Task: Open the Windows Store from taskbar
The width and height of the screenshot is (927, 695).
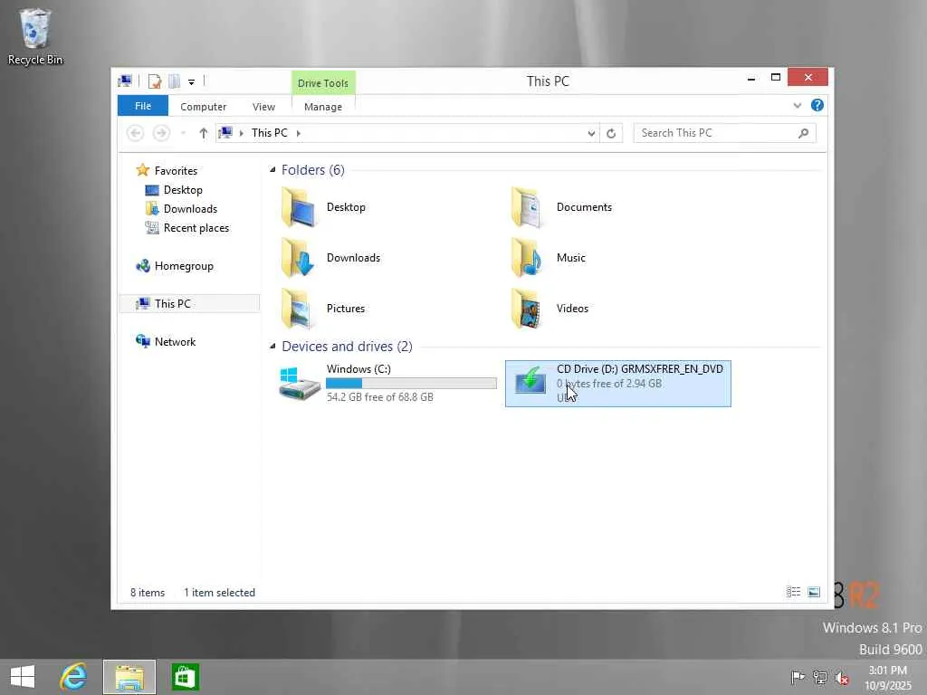Action: coord(185,677)
